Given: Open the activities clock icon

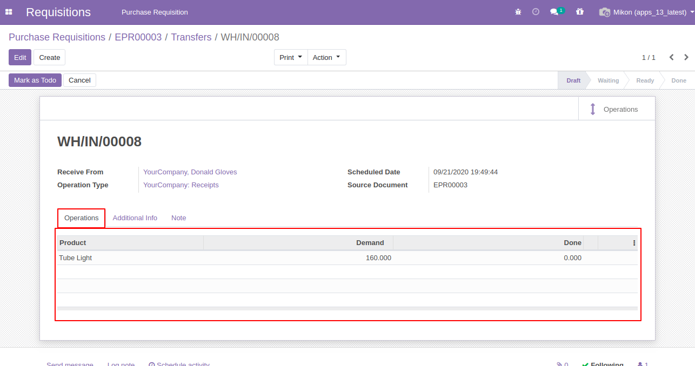Looking at the screenshot, I should point(536,12).
